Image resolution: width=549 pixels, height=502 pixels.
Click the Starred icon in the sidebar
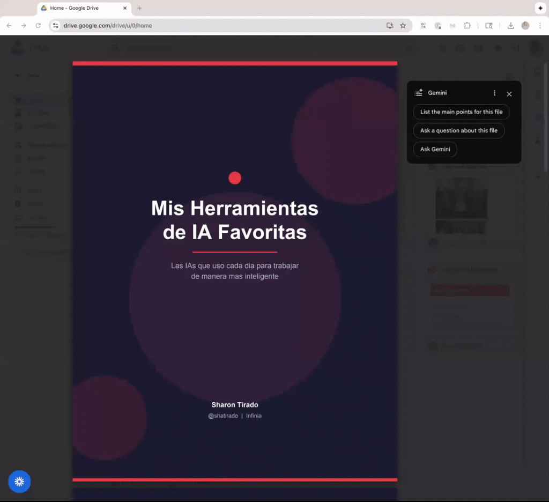point(18,172)
